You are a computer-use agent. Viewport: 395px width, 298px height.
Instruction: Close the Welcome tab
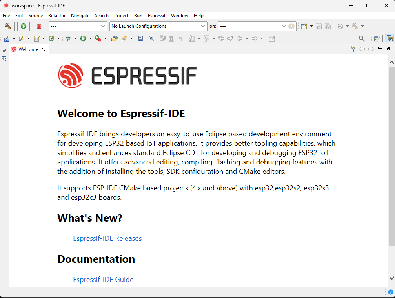pos(44,50)
